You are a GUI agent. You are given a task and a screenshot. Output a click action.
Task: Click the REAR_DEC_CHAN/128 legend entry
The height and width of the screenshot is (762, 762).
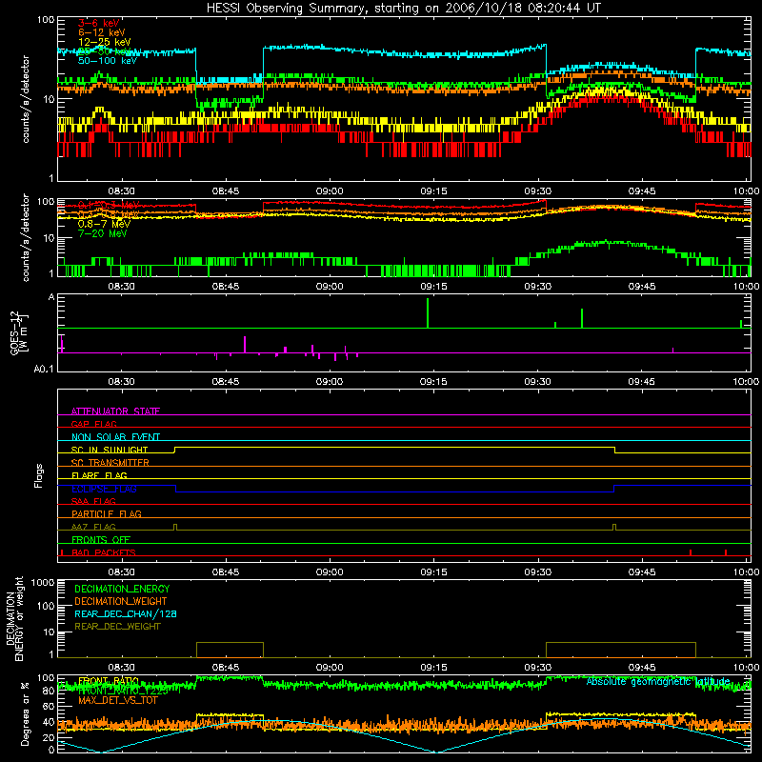[126, 613]
